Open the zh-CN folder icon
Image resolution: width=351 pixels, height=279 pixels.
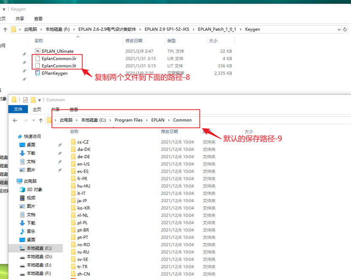point(73,274)
